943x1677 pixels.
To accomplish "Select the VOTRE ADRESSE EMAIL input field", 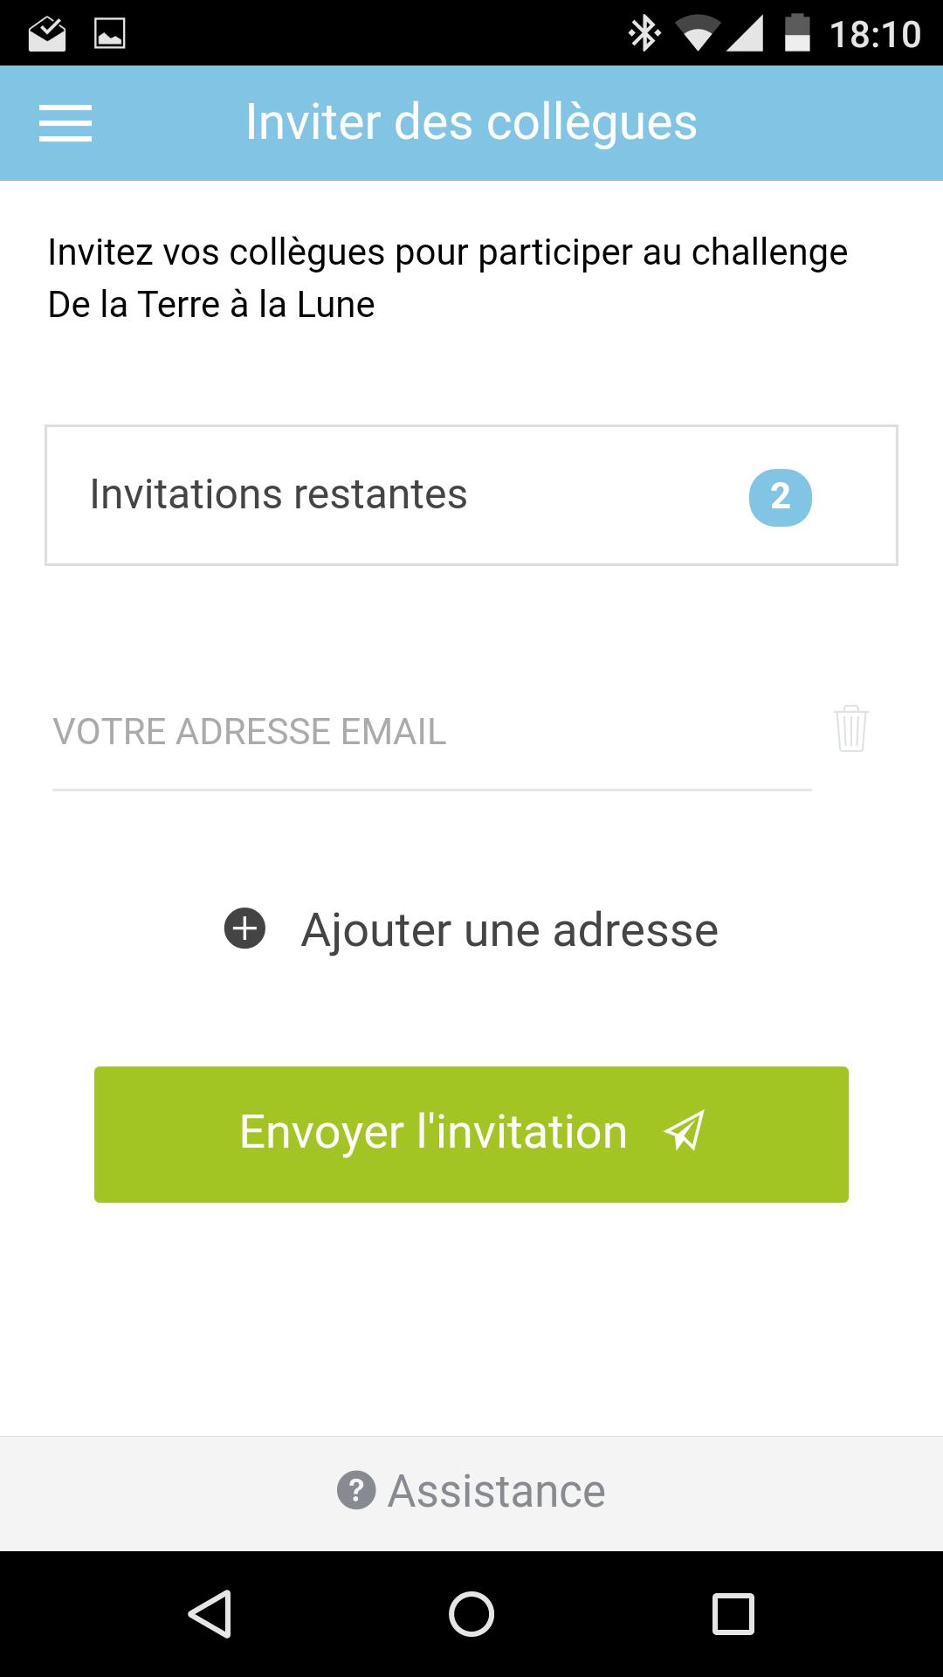I will coord(349,734).
